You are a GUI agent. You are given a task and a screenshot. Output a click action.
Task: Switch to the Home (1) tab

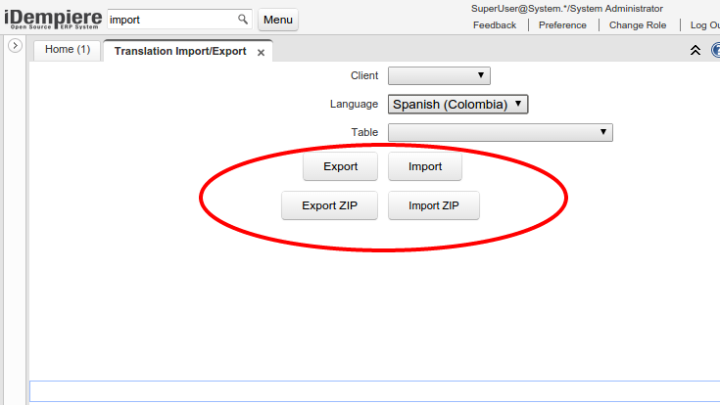coord(68,50)
